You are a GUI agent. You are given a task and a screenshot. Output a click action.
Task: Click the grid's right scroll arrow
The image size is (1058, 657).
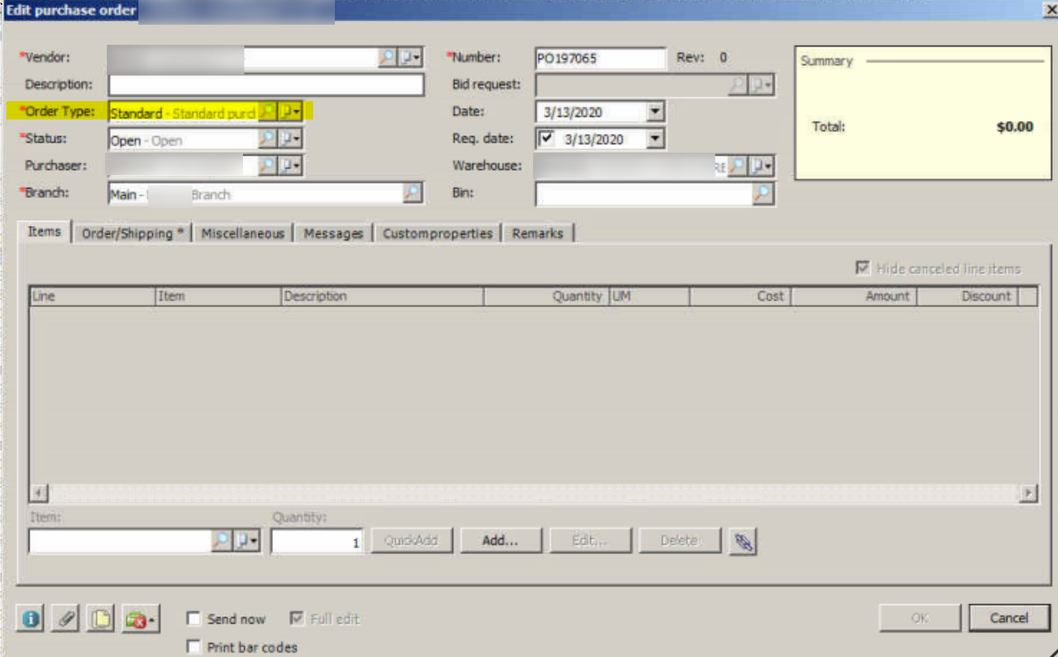[1028, 493]
